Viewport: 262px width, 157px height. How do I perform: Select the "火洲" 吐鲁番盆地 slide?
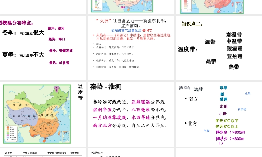click(131, 48)
